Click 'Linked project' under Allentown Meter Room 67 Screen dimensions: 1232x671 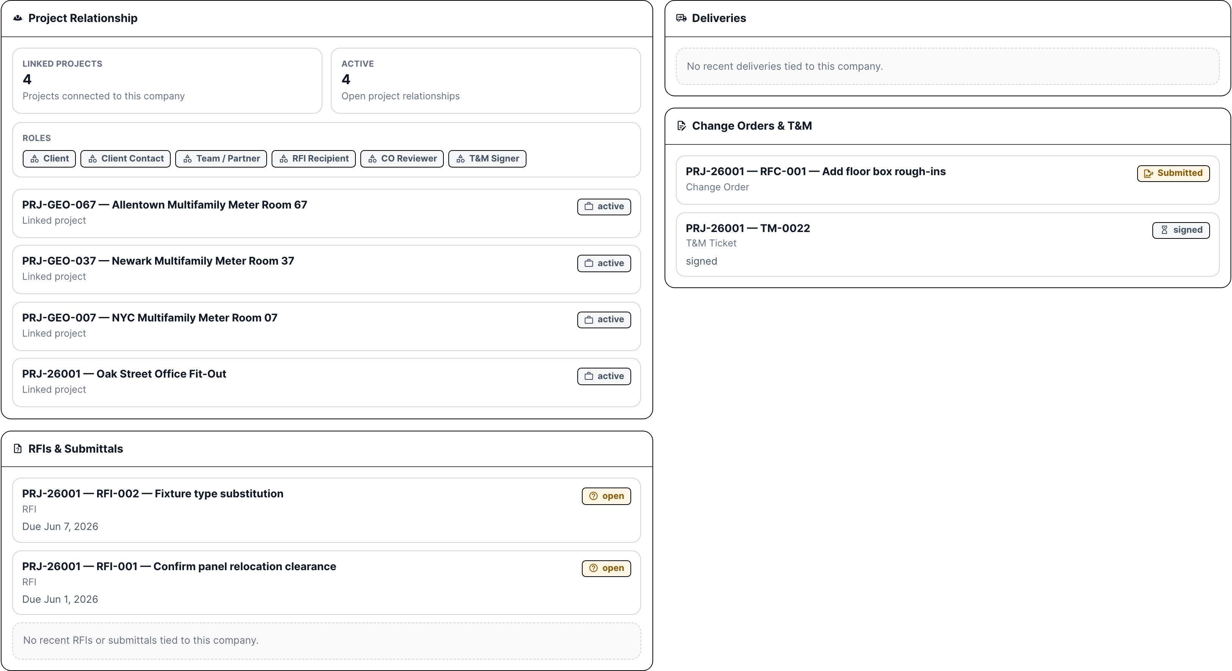pos(54,221)
